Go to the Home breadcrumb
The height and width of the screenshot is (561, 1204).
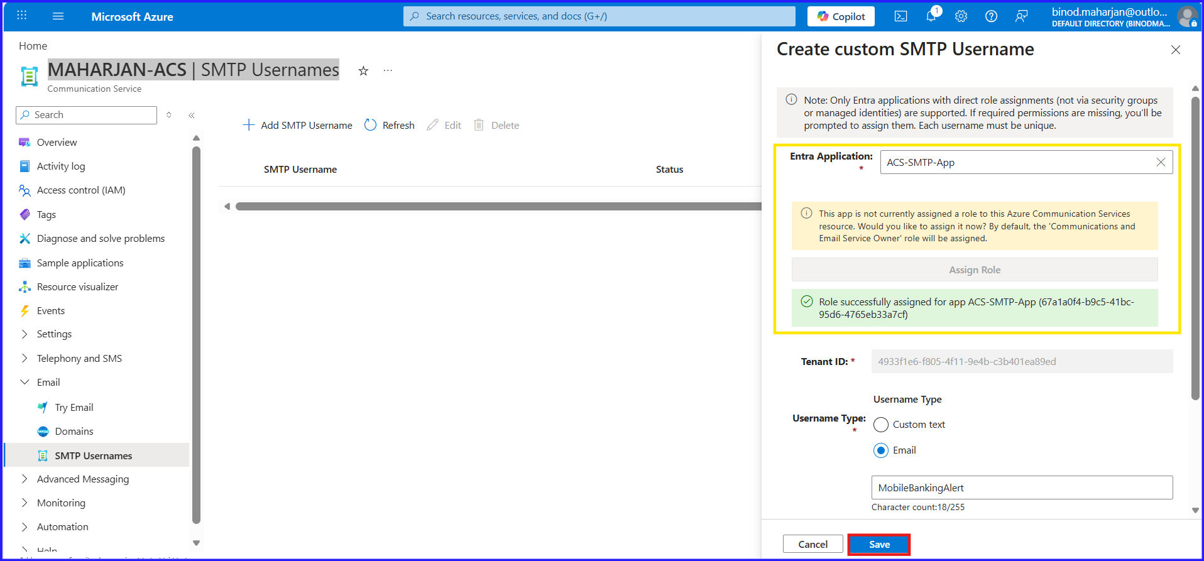(x=33, y=46)
